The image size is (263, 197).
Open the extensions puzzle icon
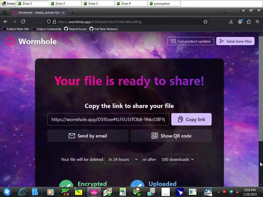point(249,22)
